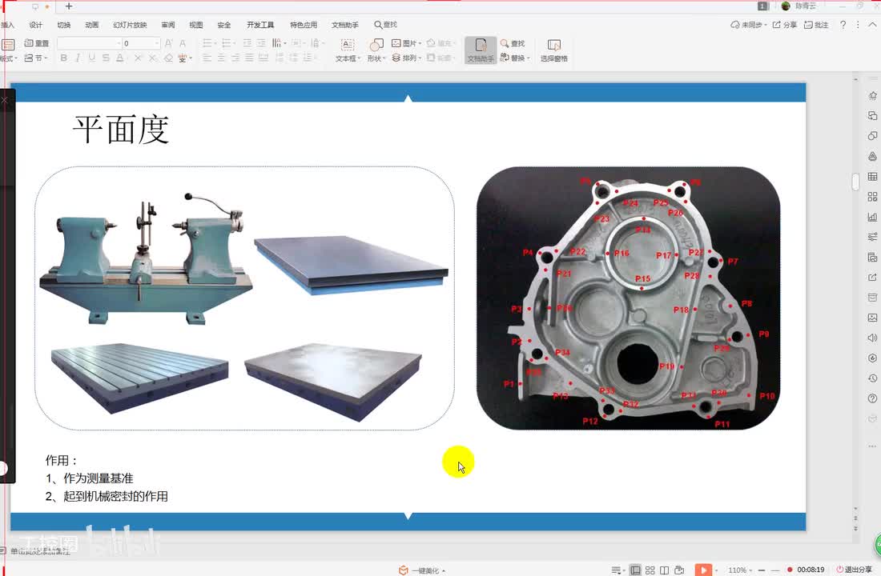Open the 幻灯片放映 (Slide Show) tab
The height and width of the screenshot is (576, 881).
pyautogui.click(x=130, y=25)
